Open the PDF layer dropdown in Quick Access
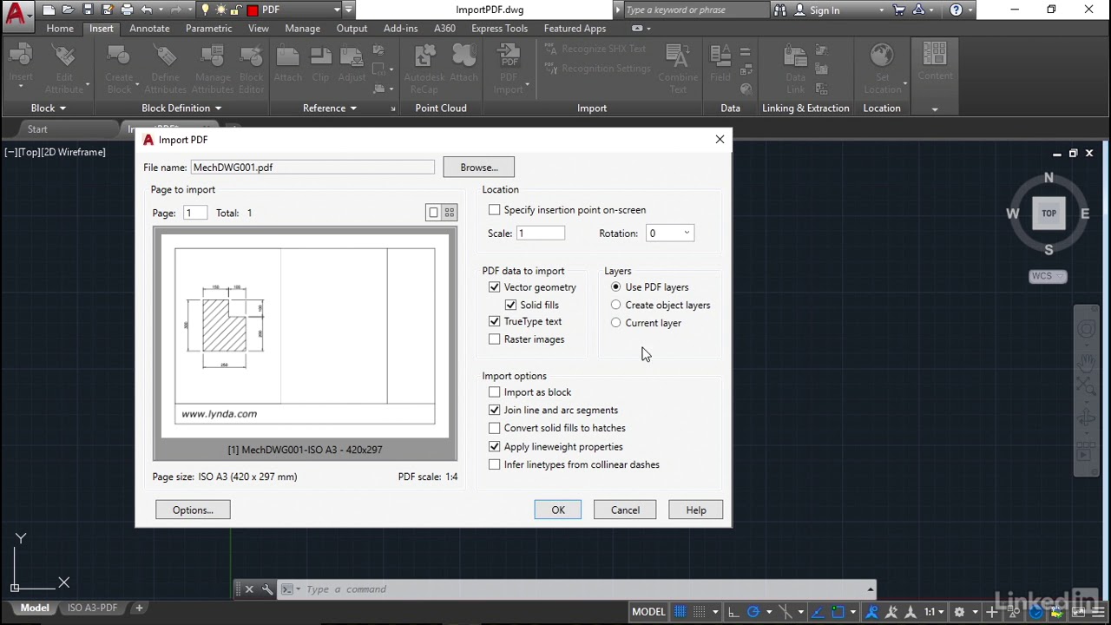 coord(337,10)
